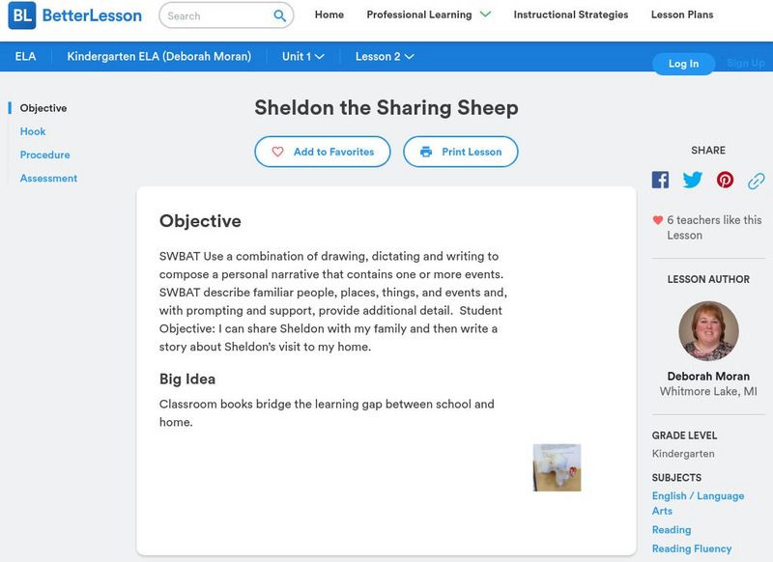Open the Lesson 2 dropdown

point(385,57)
